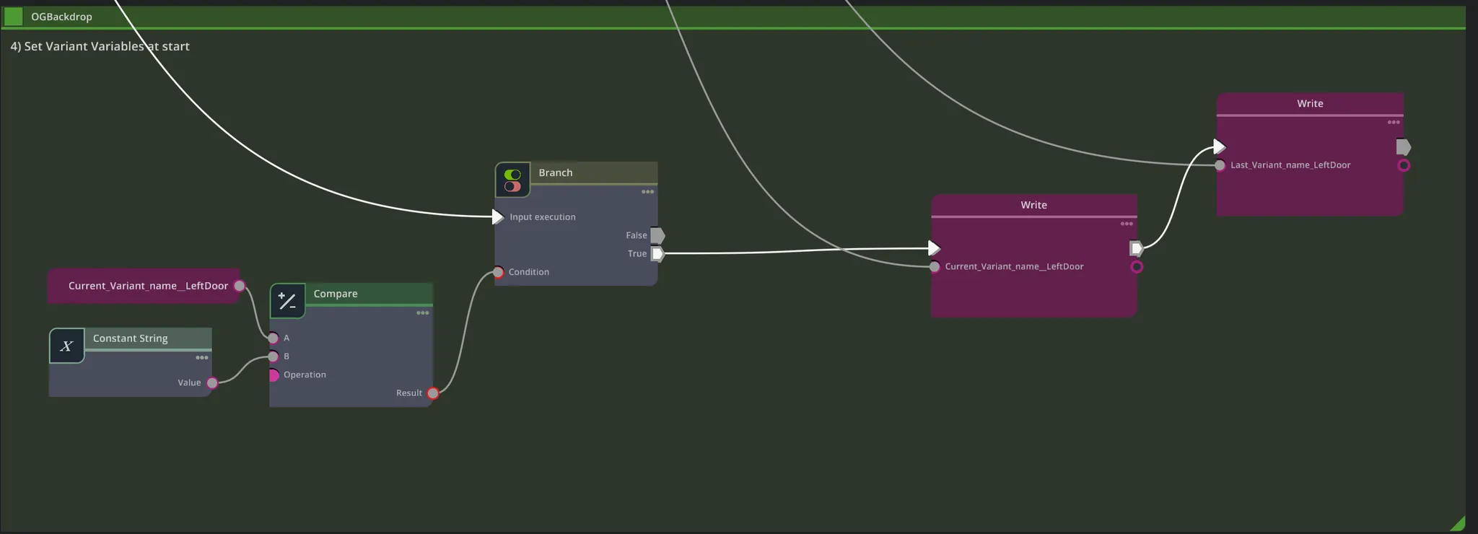Click the Branch Input execution port

pos(497,216)
